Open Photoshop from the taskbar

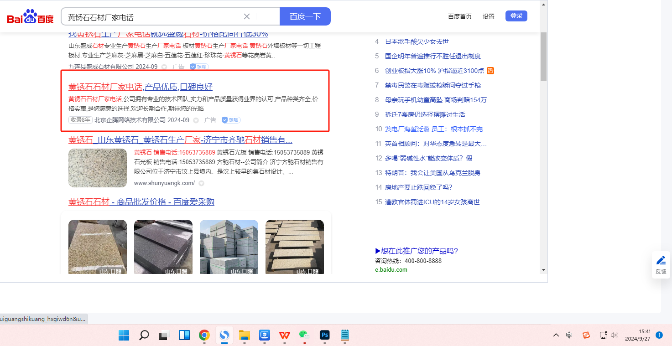click(x=325, y=336)
